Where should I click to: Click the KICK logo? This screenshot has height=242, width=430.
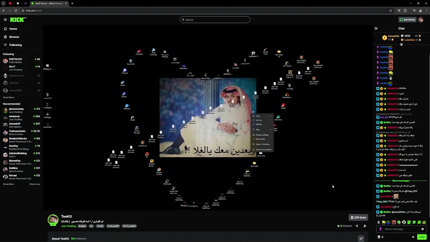click(x=18, y=20)
